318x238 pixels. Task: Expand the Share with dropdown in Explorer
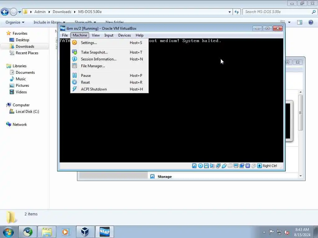pos(85,22)
